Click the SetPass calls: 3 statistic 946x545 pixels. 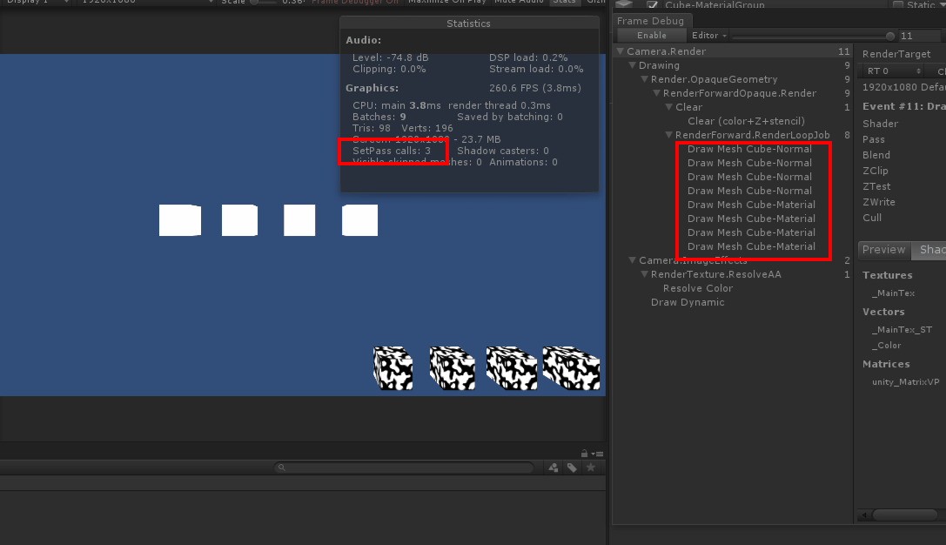[392, 151]
